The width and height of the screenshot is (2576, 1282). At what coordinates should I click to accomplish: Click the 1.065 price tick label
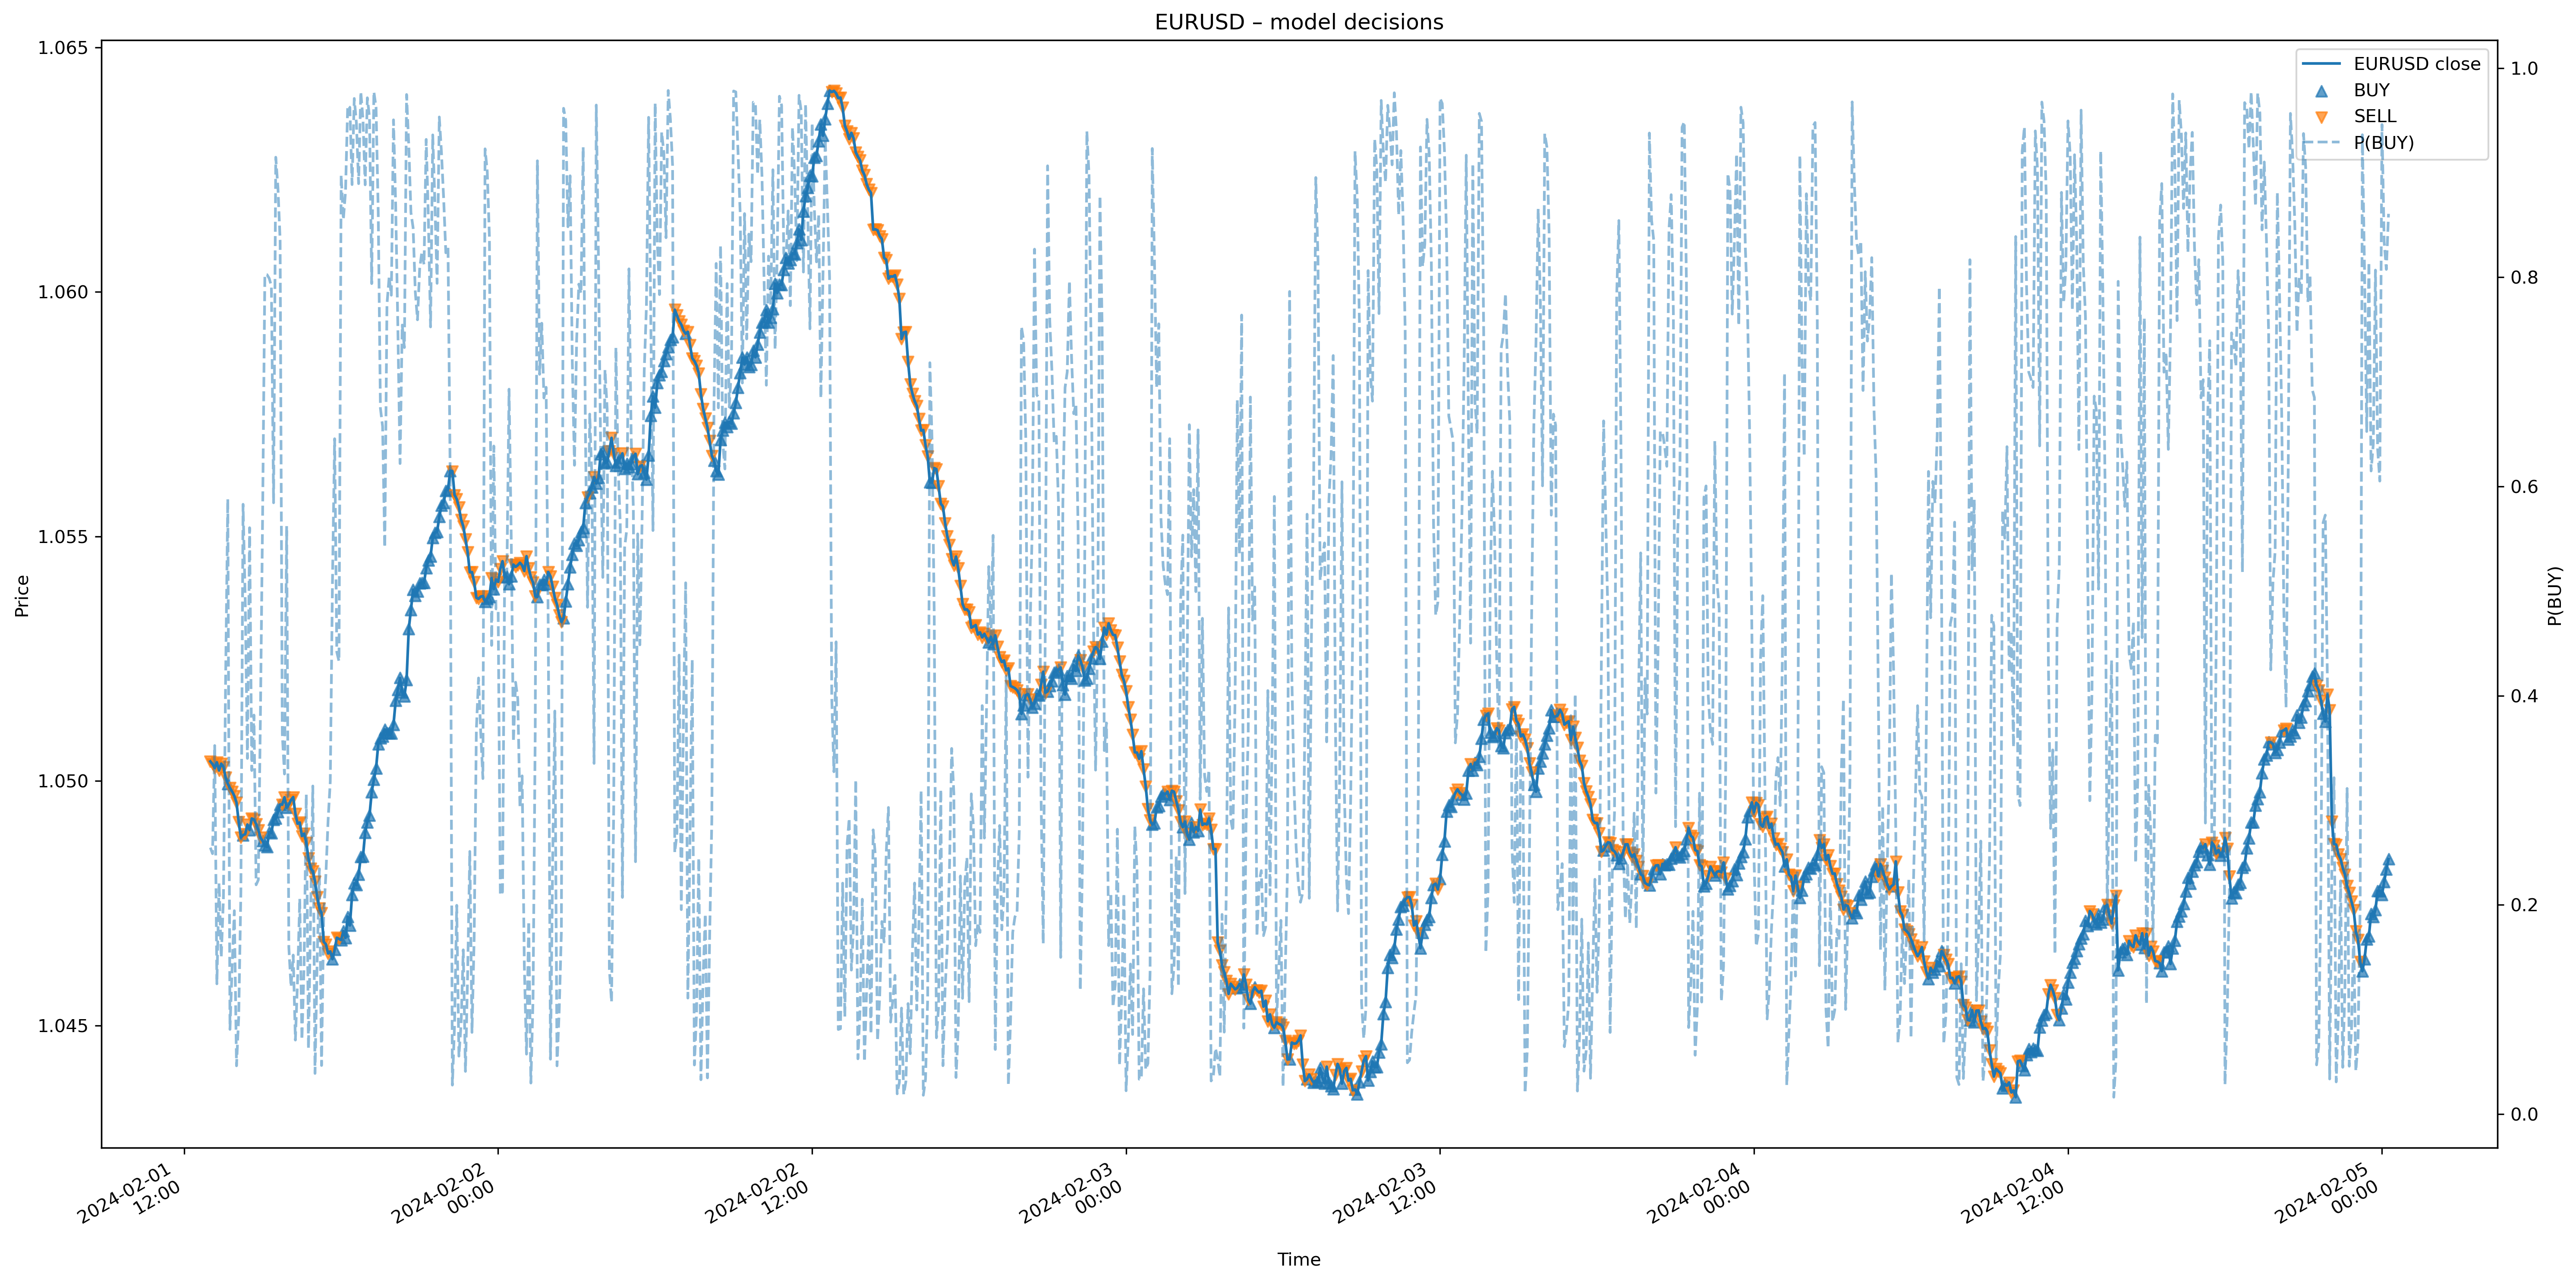click(x=62, y=48)
